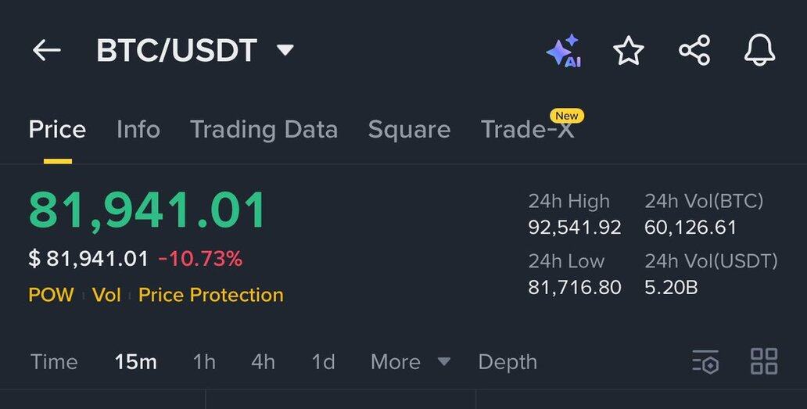
Task: Go to the Square tab
Action: pyautogui.click(x=409, y=130)
